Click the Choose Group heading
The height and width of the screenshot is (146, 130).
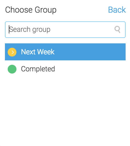coord(31,10)
